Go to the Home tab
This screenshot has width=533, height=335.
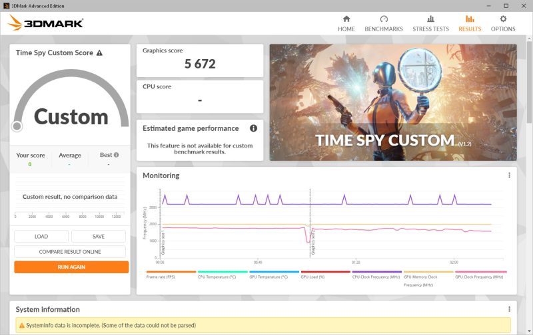coord(346,24)
